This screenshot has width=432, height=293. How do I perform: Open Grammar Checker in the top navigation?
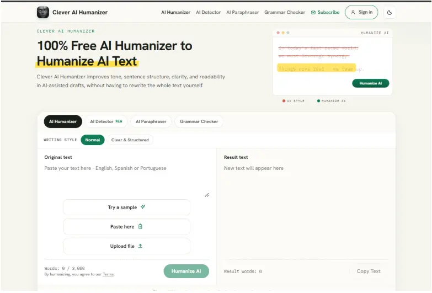[x=285, y=12]
